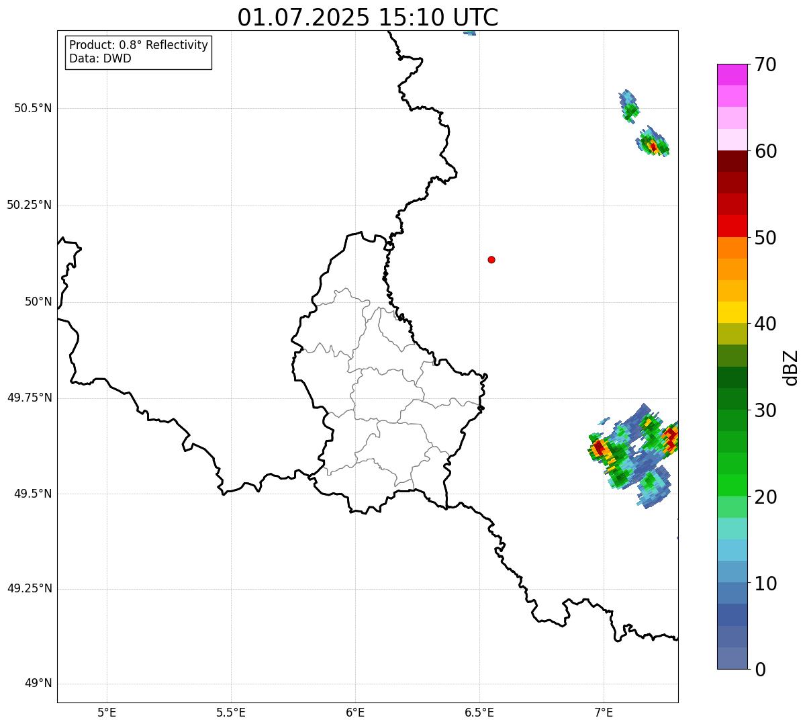
Task: Click the colorbar tick label 40
Action: (765, 324)
